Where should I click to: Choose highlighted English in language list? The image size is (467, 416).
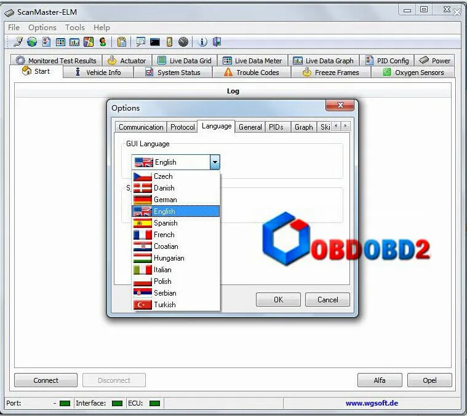(176, 211)
